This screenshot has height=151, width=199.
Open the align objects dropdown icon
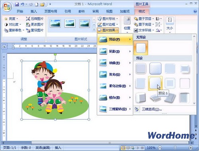pyautogui.click(x=159, y=19)
